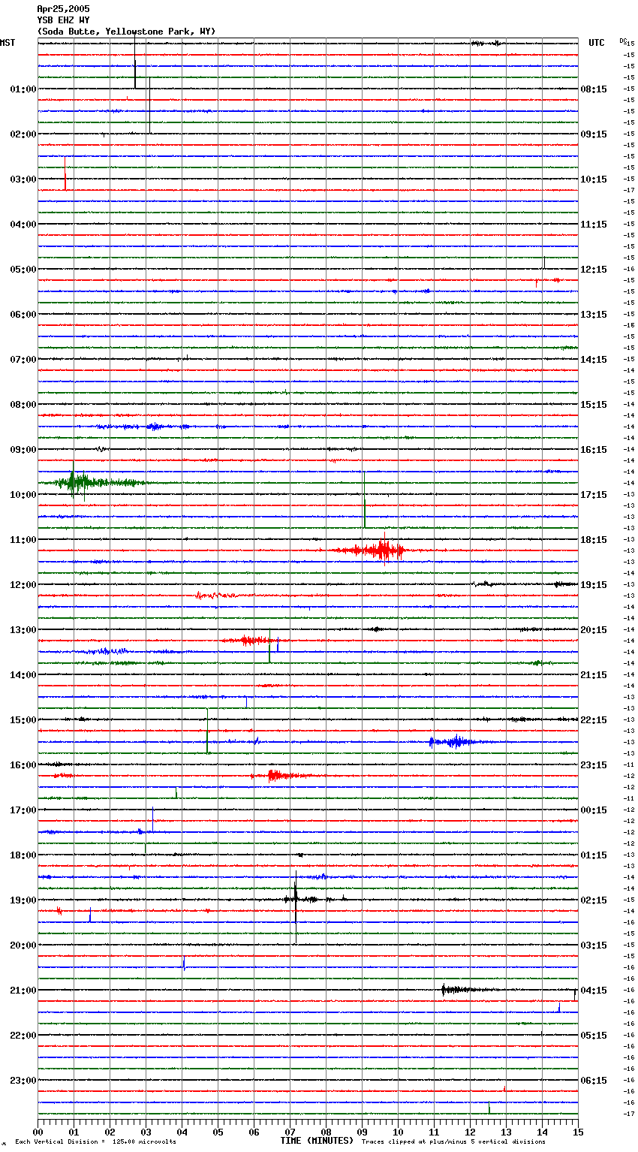Click the 02:15 UTC time label

(594, 900)
